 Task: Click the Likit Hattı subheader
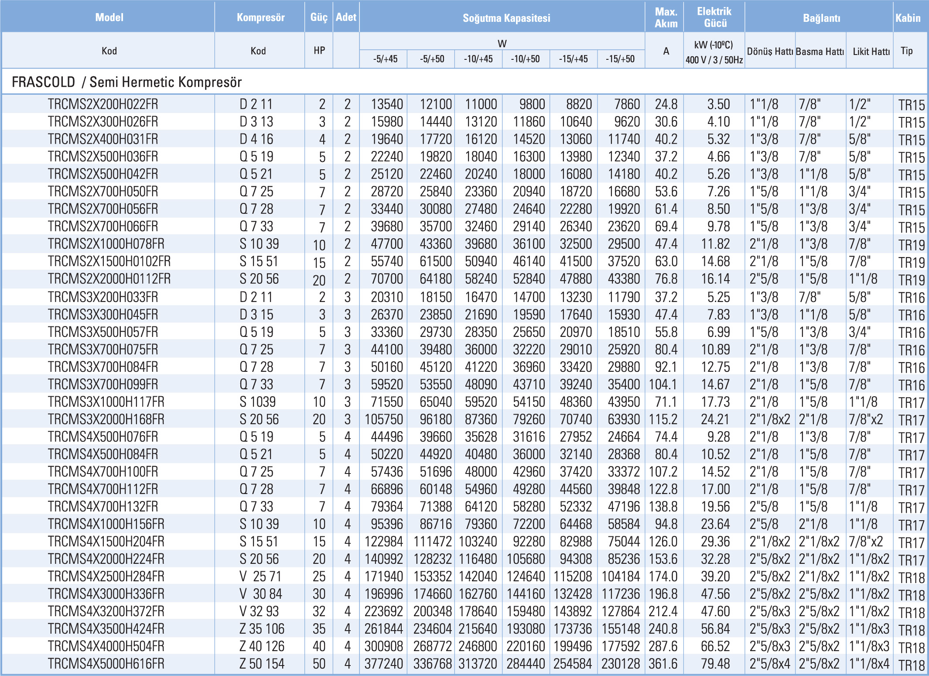871,51
